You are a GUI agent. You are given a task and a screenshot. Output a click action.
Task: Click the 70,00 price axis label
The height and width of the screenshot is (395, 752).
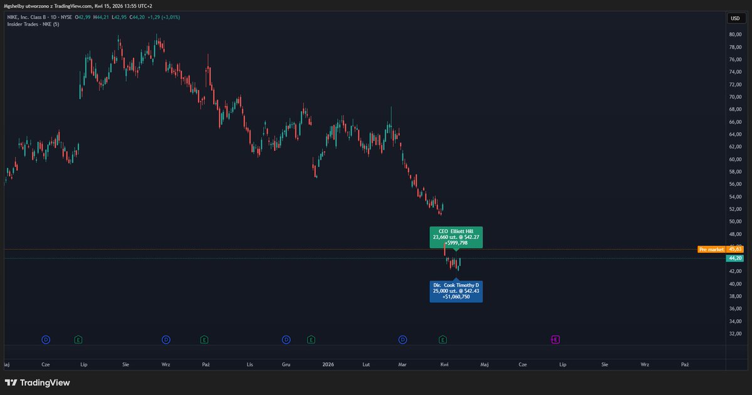click(735, 96)
